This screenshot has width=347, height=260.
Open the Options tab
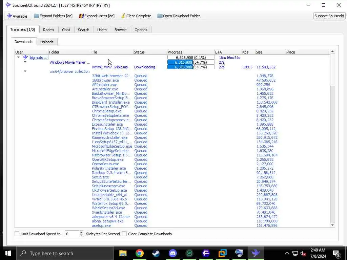141,30
